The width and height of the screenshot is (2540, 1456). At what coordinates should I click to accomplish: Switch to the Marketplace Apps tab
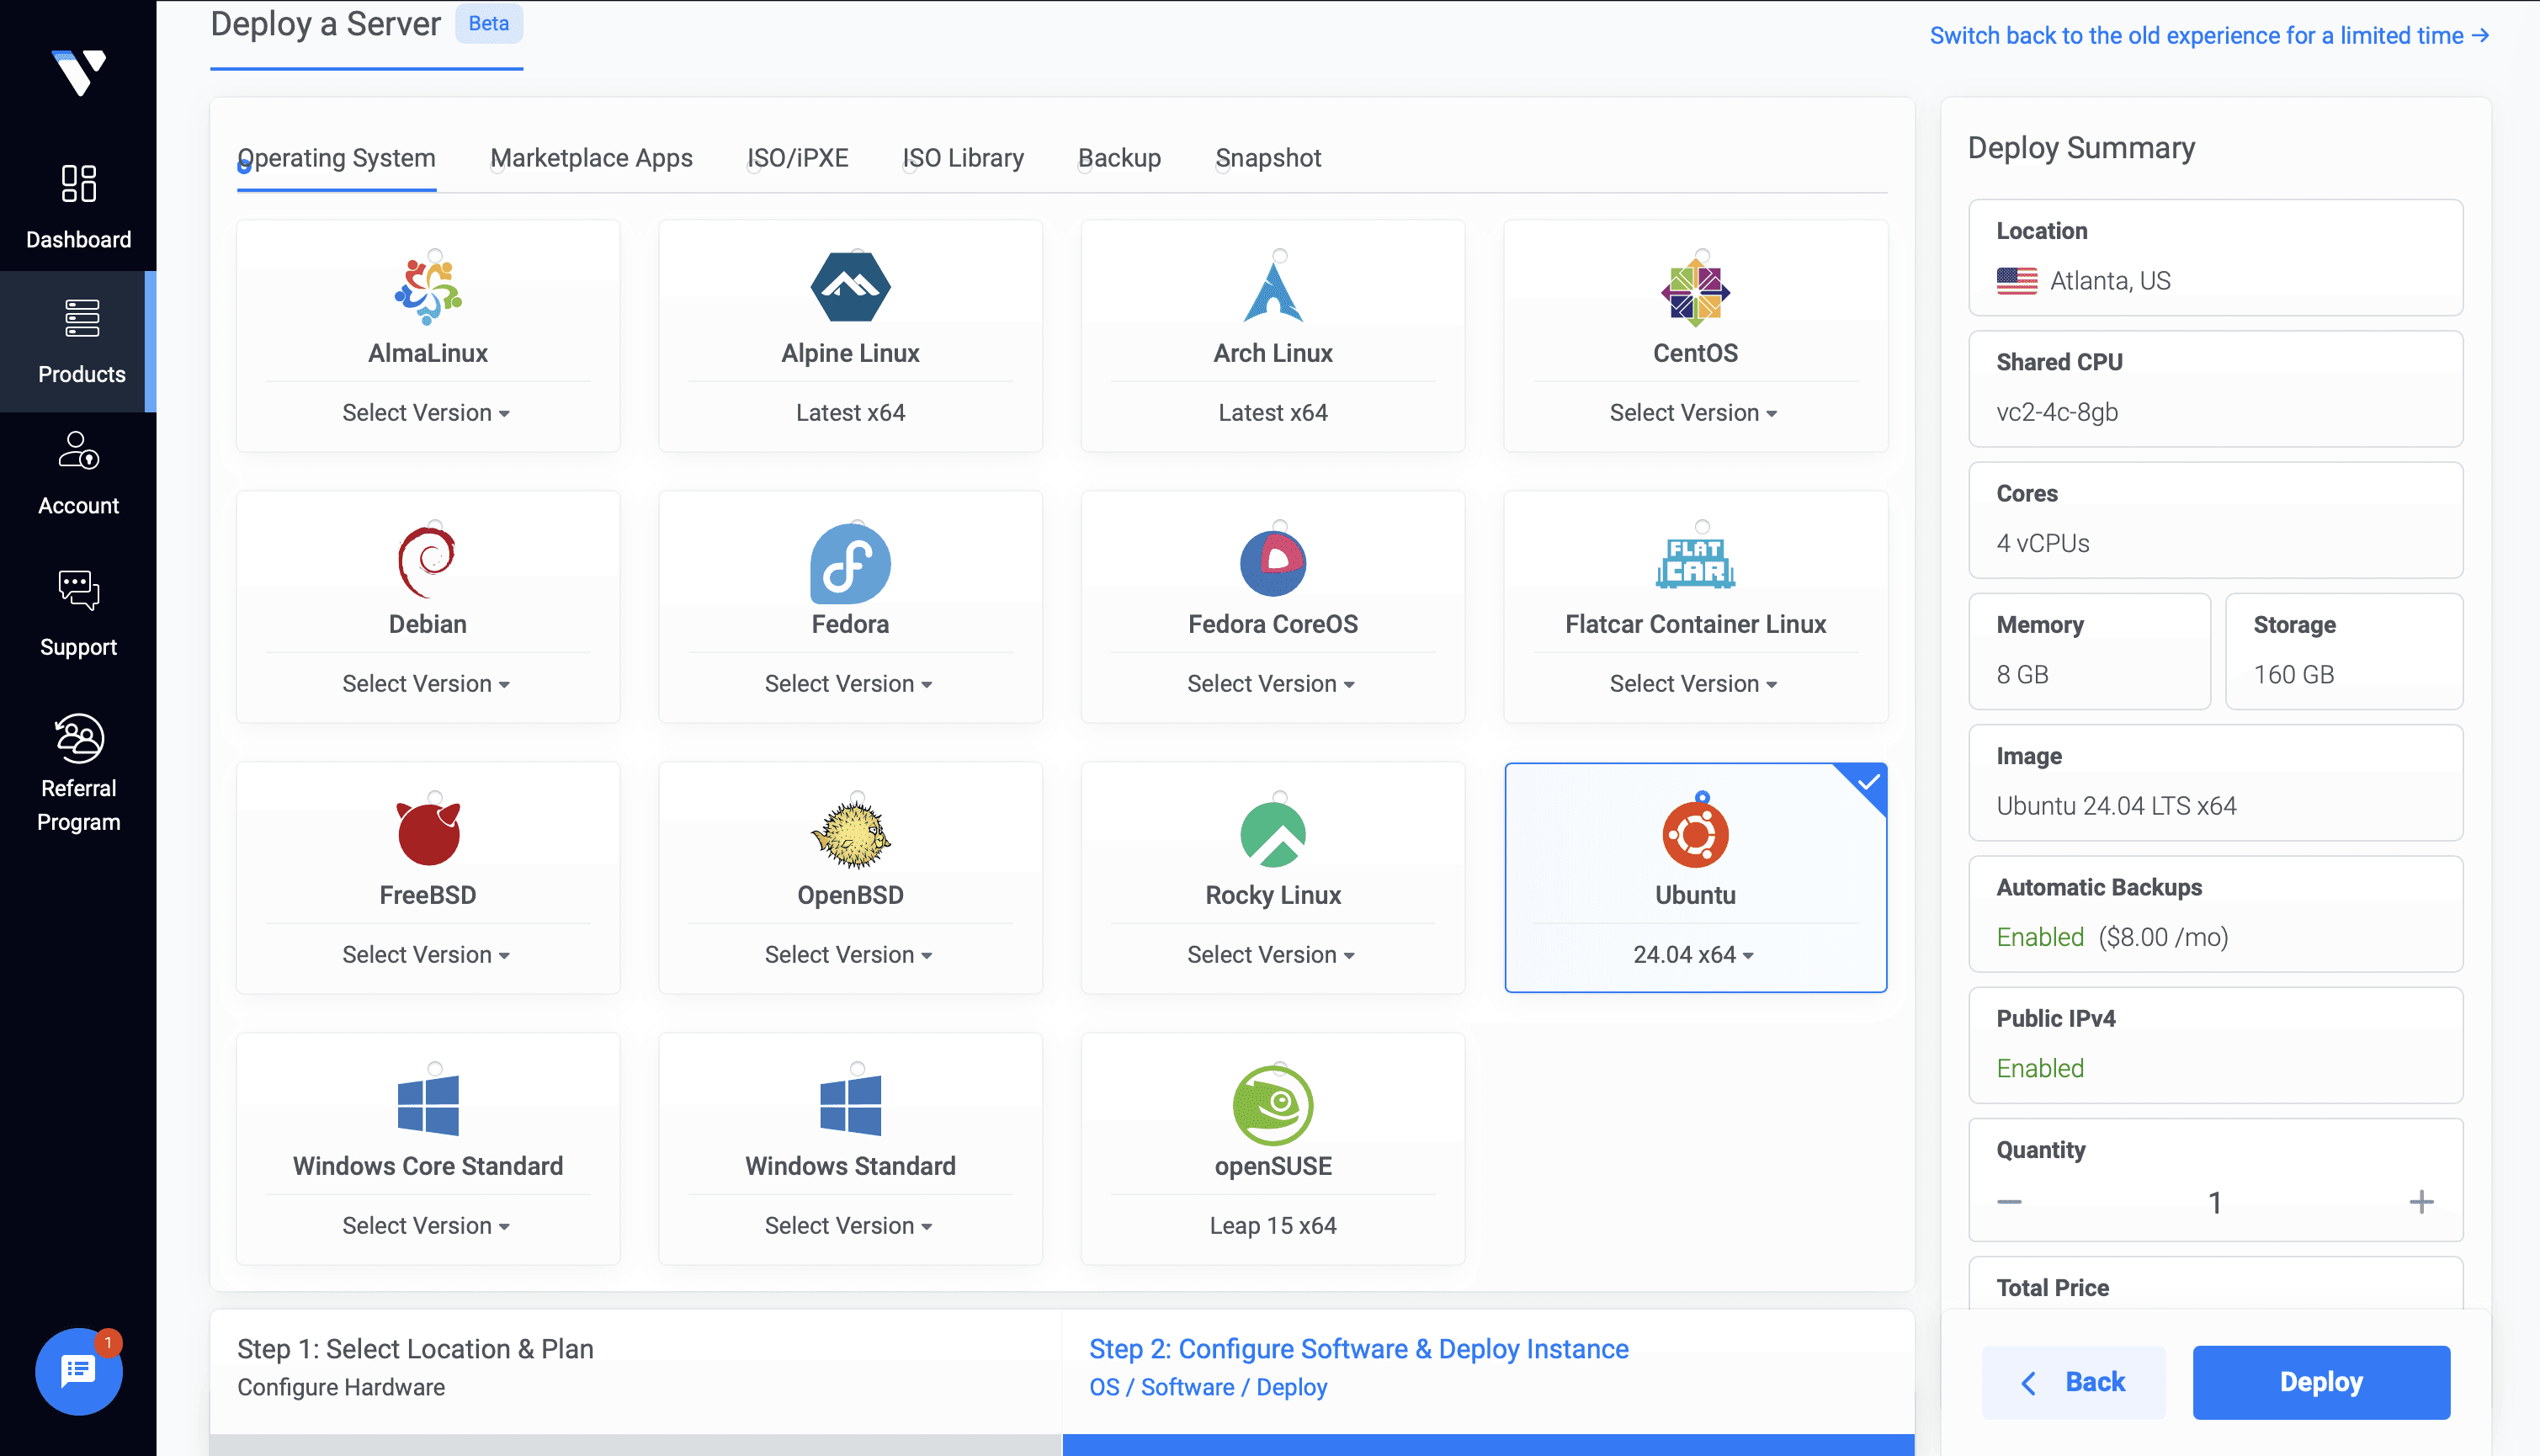point(591,158)
